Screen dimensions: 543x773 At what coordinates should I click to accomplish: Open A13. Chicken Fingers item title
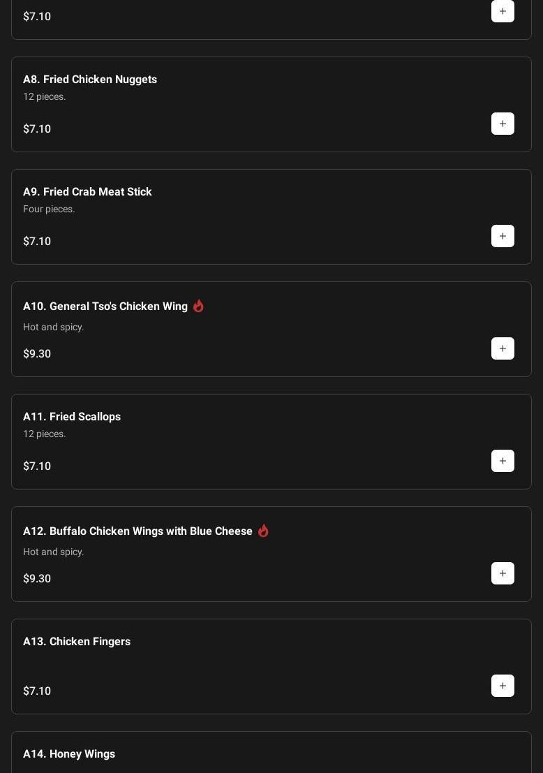[77, 642]
